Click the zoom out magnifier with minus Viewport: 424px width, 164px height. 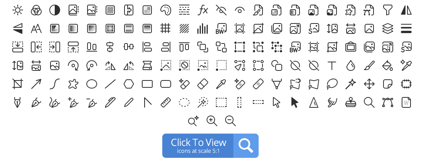231,121
